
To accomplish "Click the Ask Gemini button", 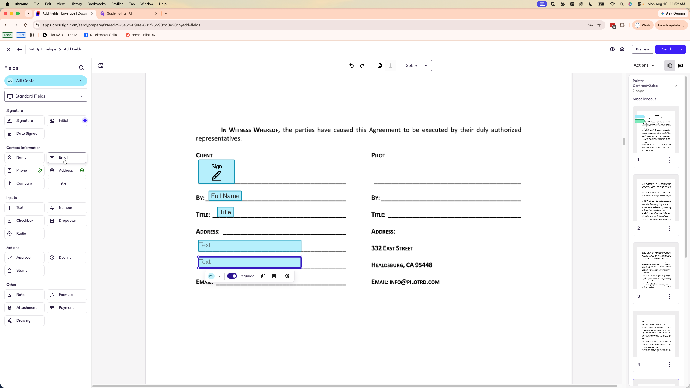I will pyautogui.click(x=673, y=13).
